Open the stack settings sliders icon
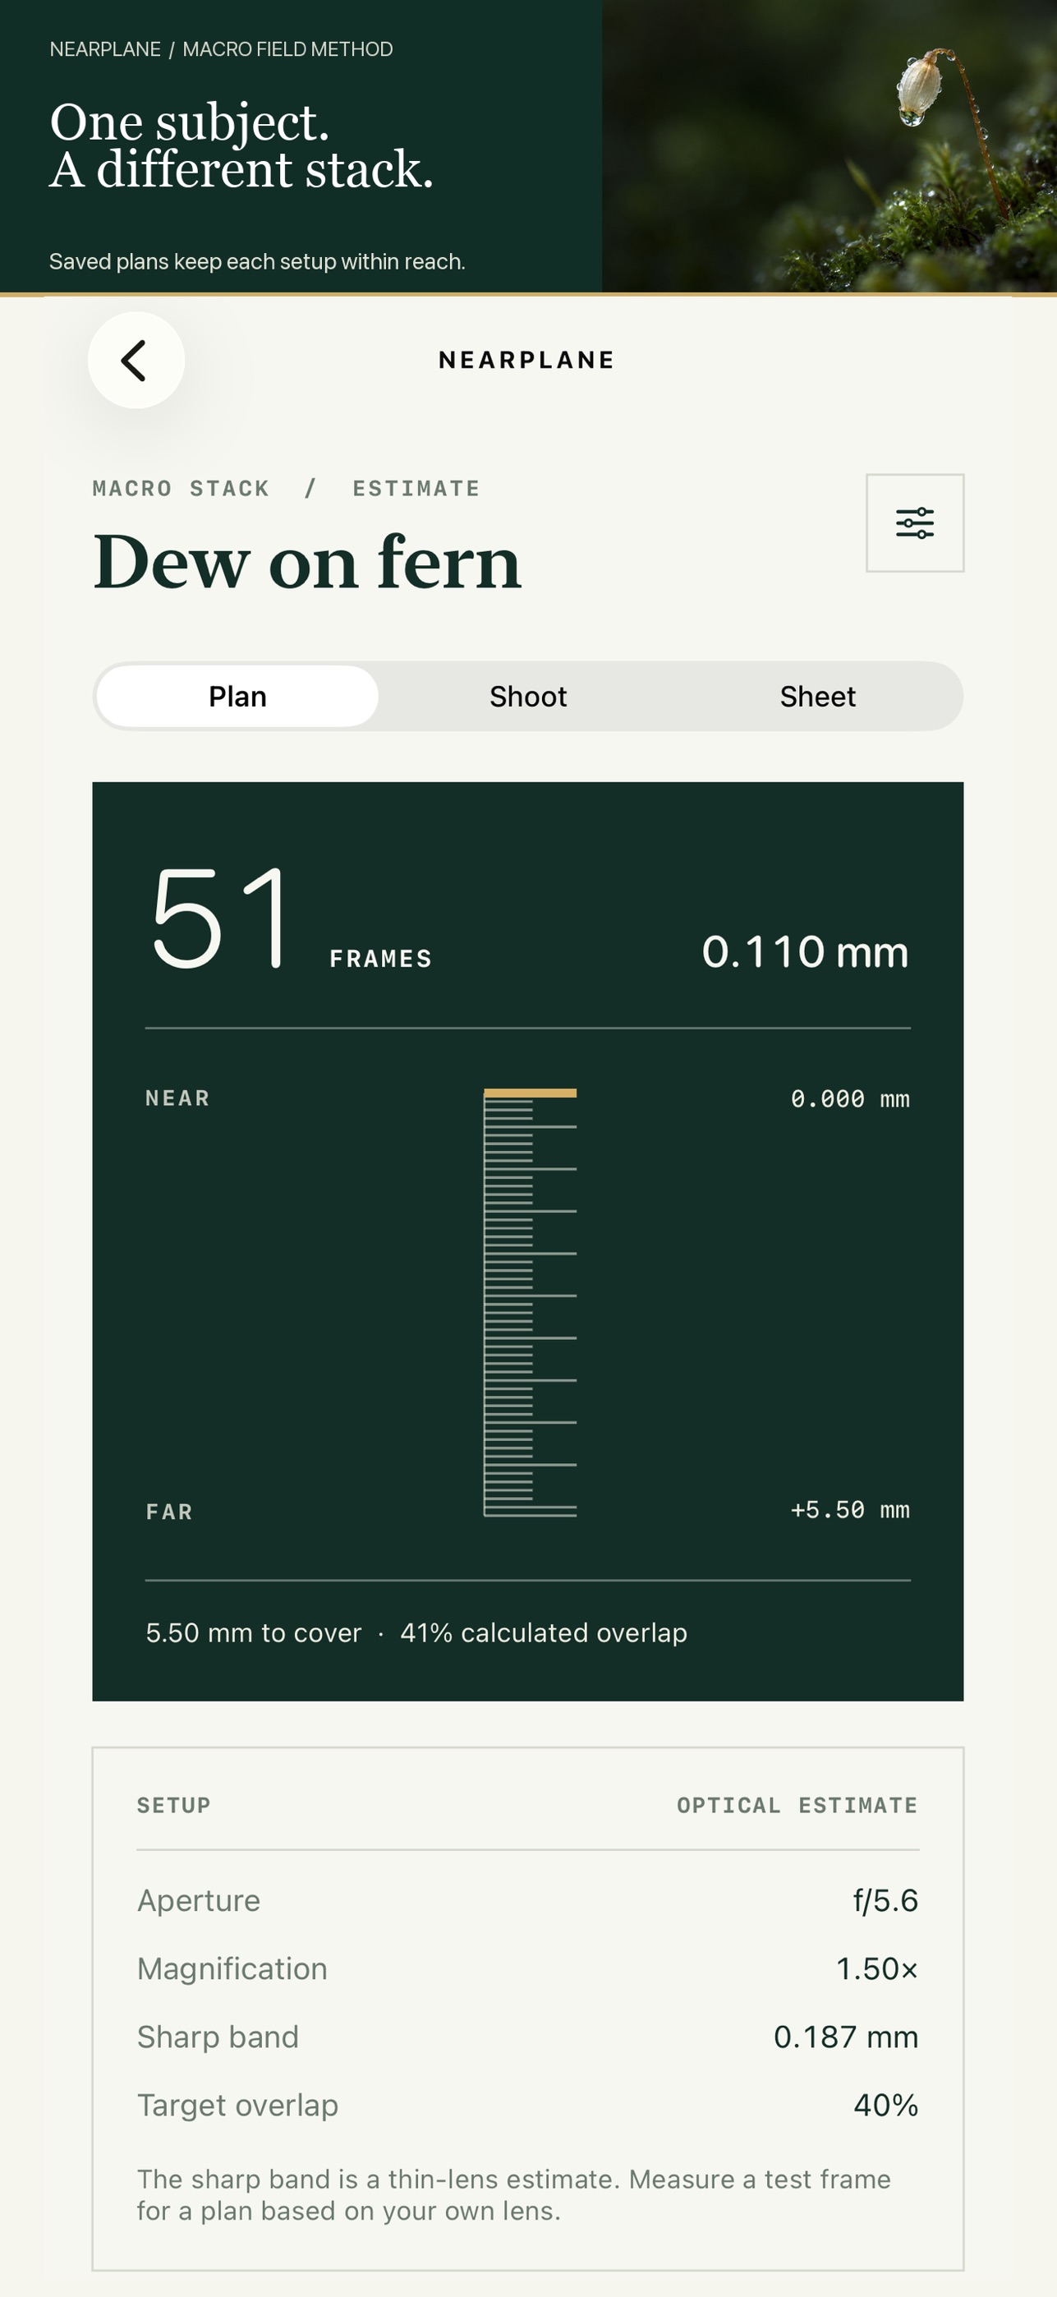Viewport: 1057px width, 2297px height. pos(914,522)
